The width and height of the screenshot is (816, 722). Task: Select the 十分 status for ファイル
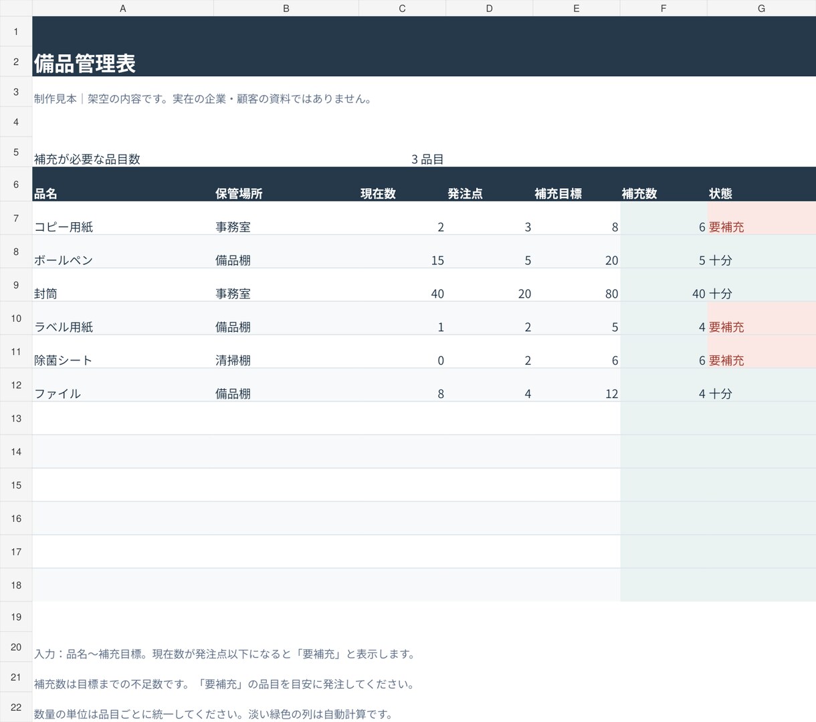pyautogui.click(x=761, y=385)
